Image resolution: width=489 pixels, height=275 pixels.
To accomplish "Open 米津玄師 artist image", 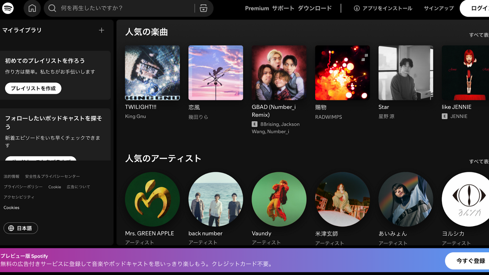I will tap(342, 199).
